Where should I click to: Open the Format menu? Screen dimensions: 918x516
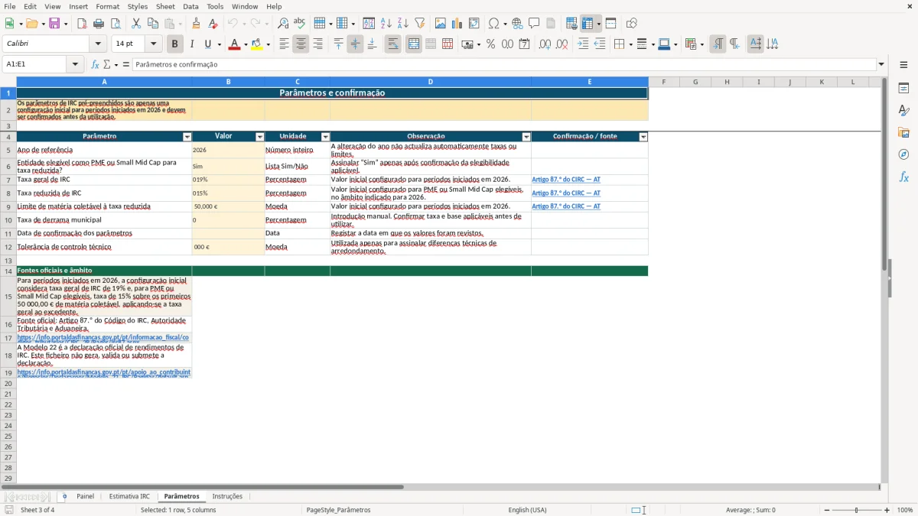(108, 6)
